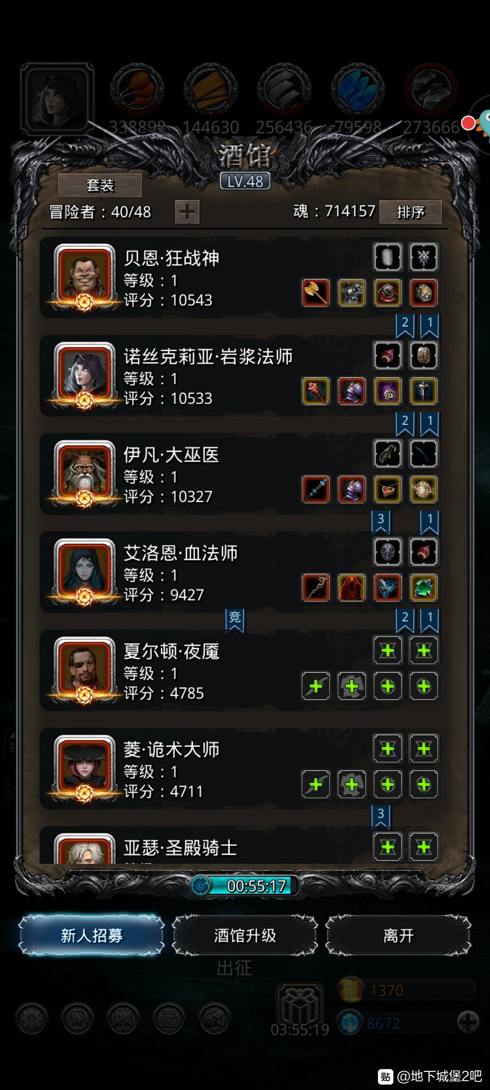
Task: Click the recruitment countdown timer bar
Action: pos(245,886)
